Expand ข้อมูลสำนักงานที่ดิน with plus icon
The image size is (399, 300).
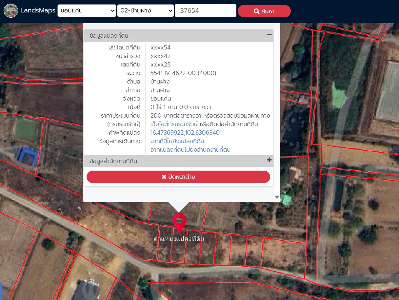[269, 160]
